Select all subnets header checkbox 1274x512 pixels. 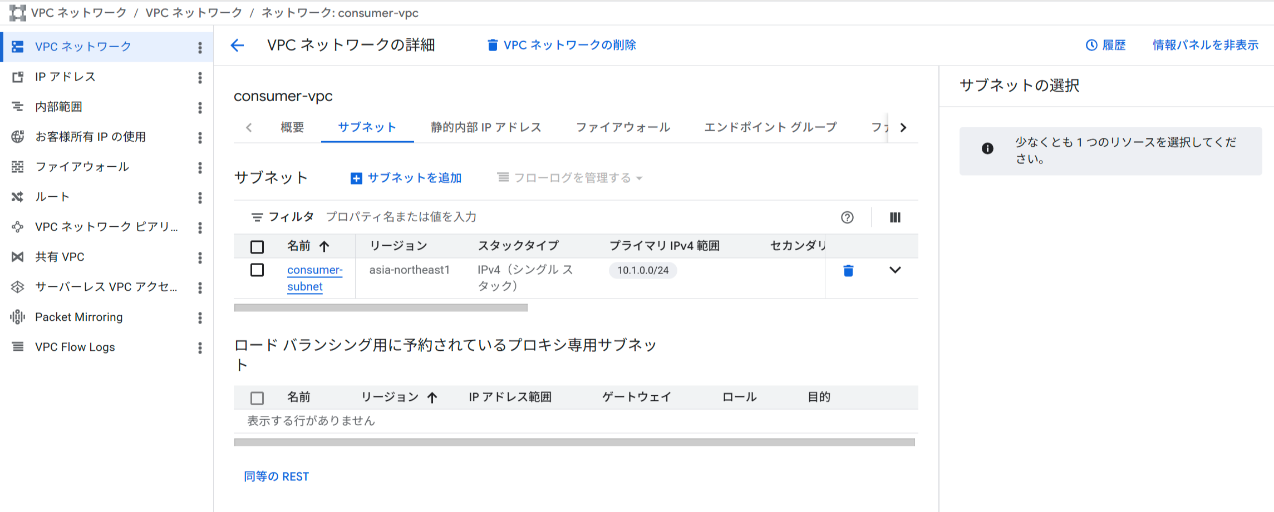pyautogui.click(x=257, y=246)
